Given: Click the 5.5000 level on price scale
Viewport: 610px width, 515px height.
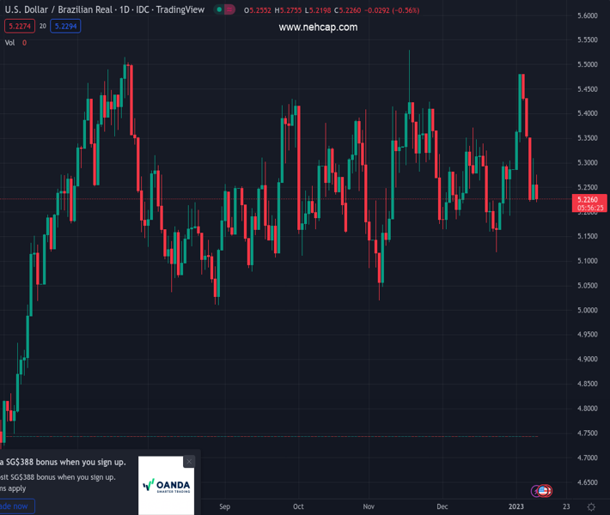Looking at the screenshot, I should [587, 64].
